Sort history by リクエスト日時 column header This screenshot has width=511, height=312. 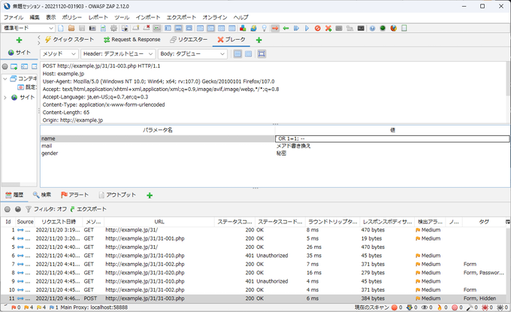click(59, 222)
